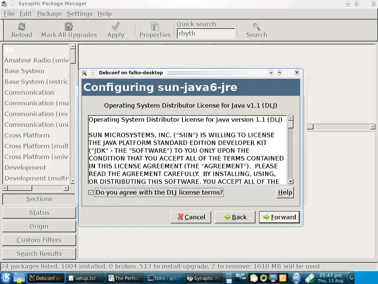The image size is (378, 284).
Task: Open the KDE K menu launcher
Action: pyautogui.click(x=6, y=278)
